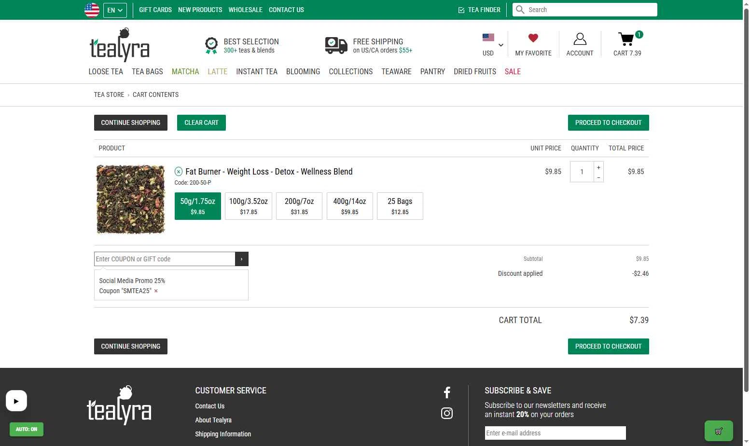Open Instant Tea menu

[257, 71]
